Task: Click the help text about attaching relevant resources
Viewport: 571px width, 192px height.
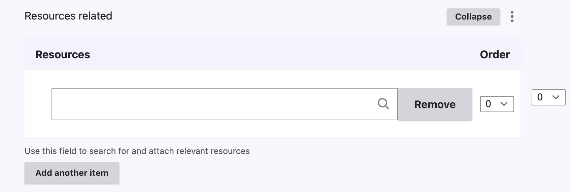Action: 137,151
